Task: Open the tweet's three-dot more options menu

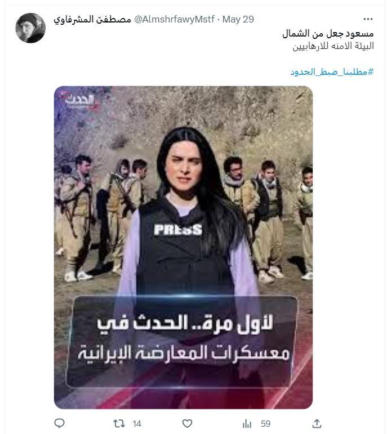Action: 368,19
